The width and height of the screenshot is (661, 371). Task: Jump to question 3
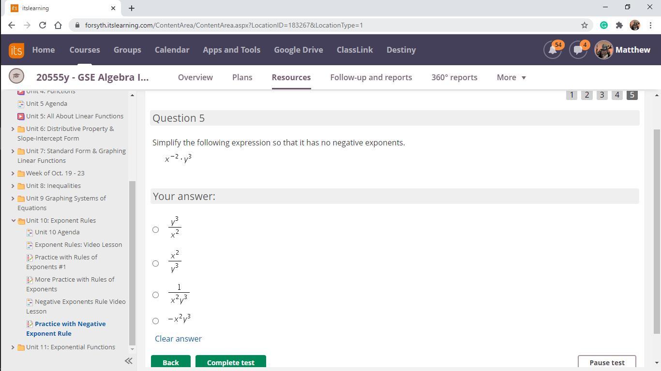pos(602,95)
